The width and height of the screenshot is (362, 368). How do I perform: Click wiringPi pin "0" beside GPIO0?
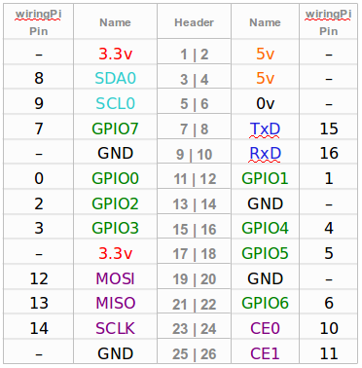tap(39, 178)
